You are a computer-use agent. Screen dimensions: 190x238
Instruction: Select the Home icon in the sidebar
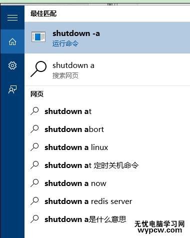12,41
